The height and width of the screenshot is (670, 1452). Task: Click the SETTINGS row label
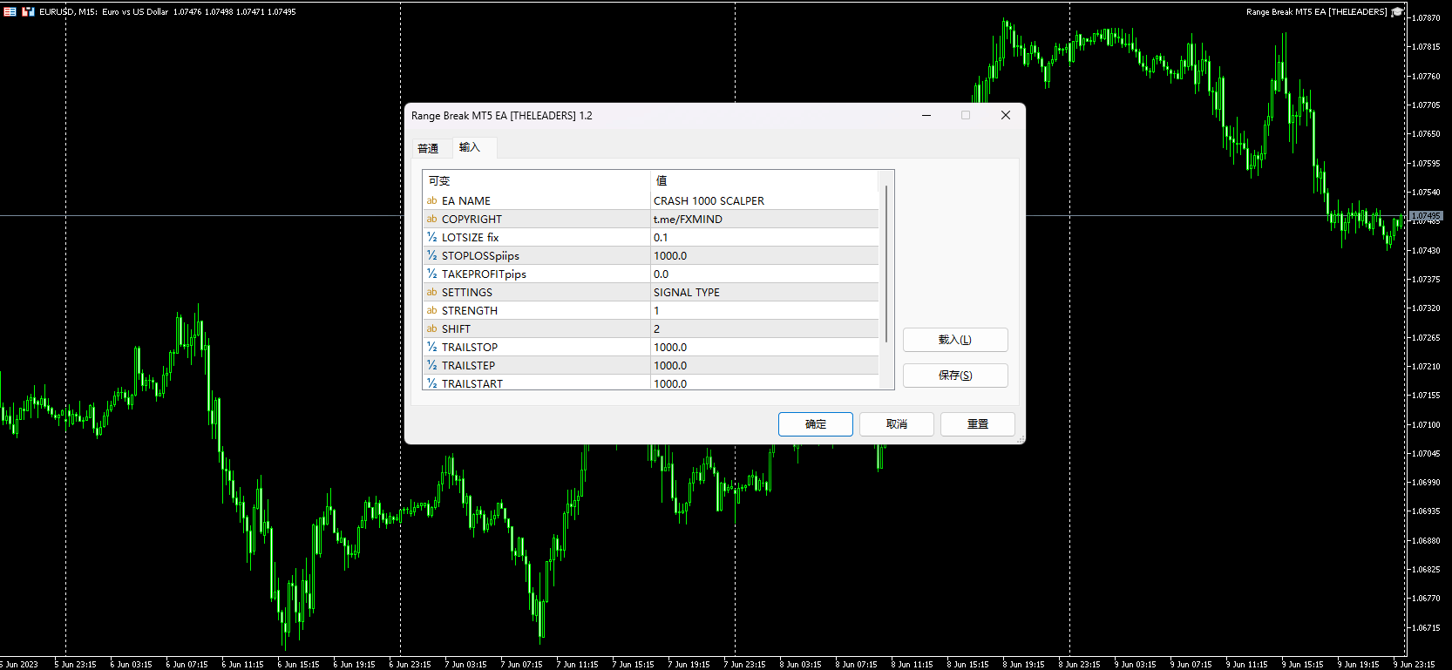(467, 293)
